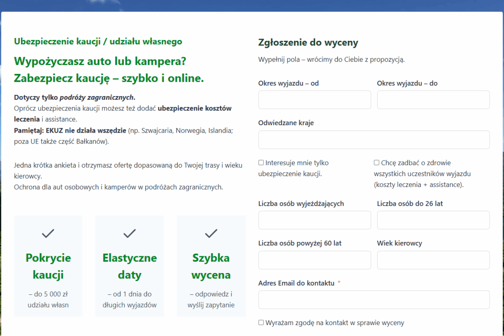Click into the 'Odwiedzane kraje' field
The height and width of the screenshot is (336, 504).
[x=374, y=140]
